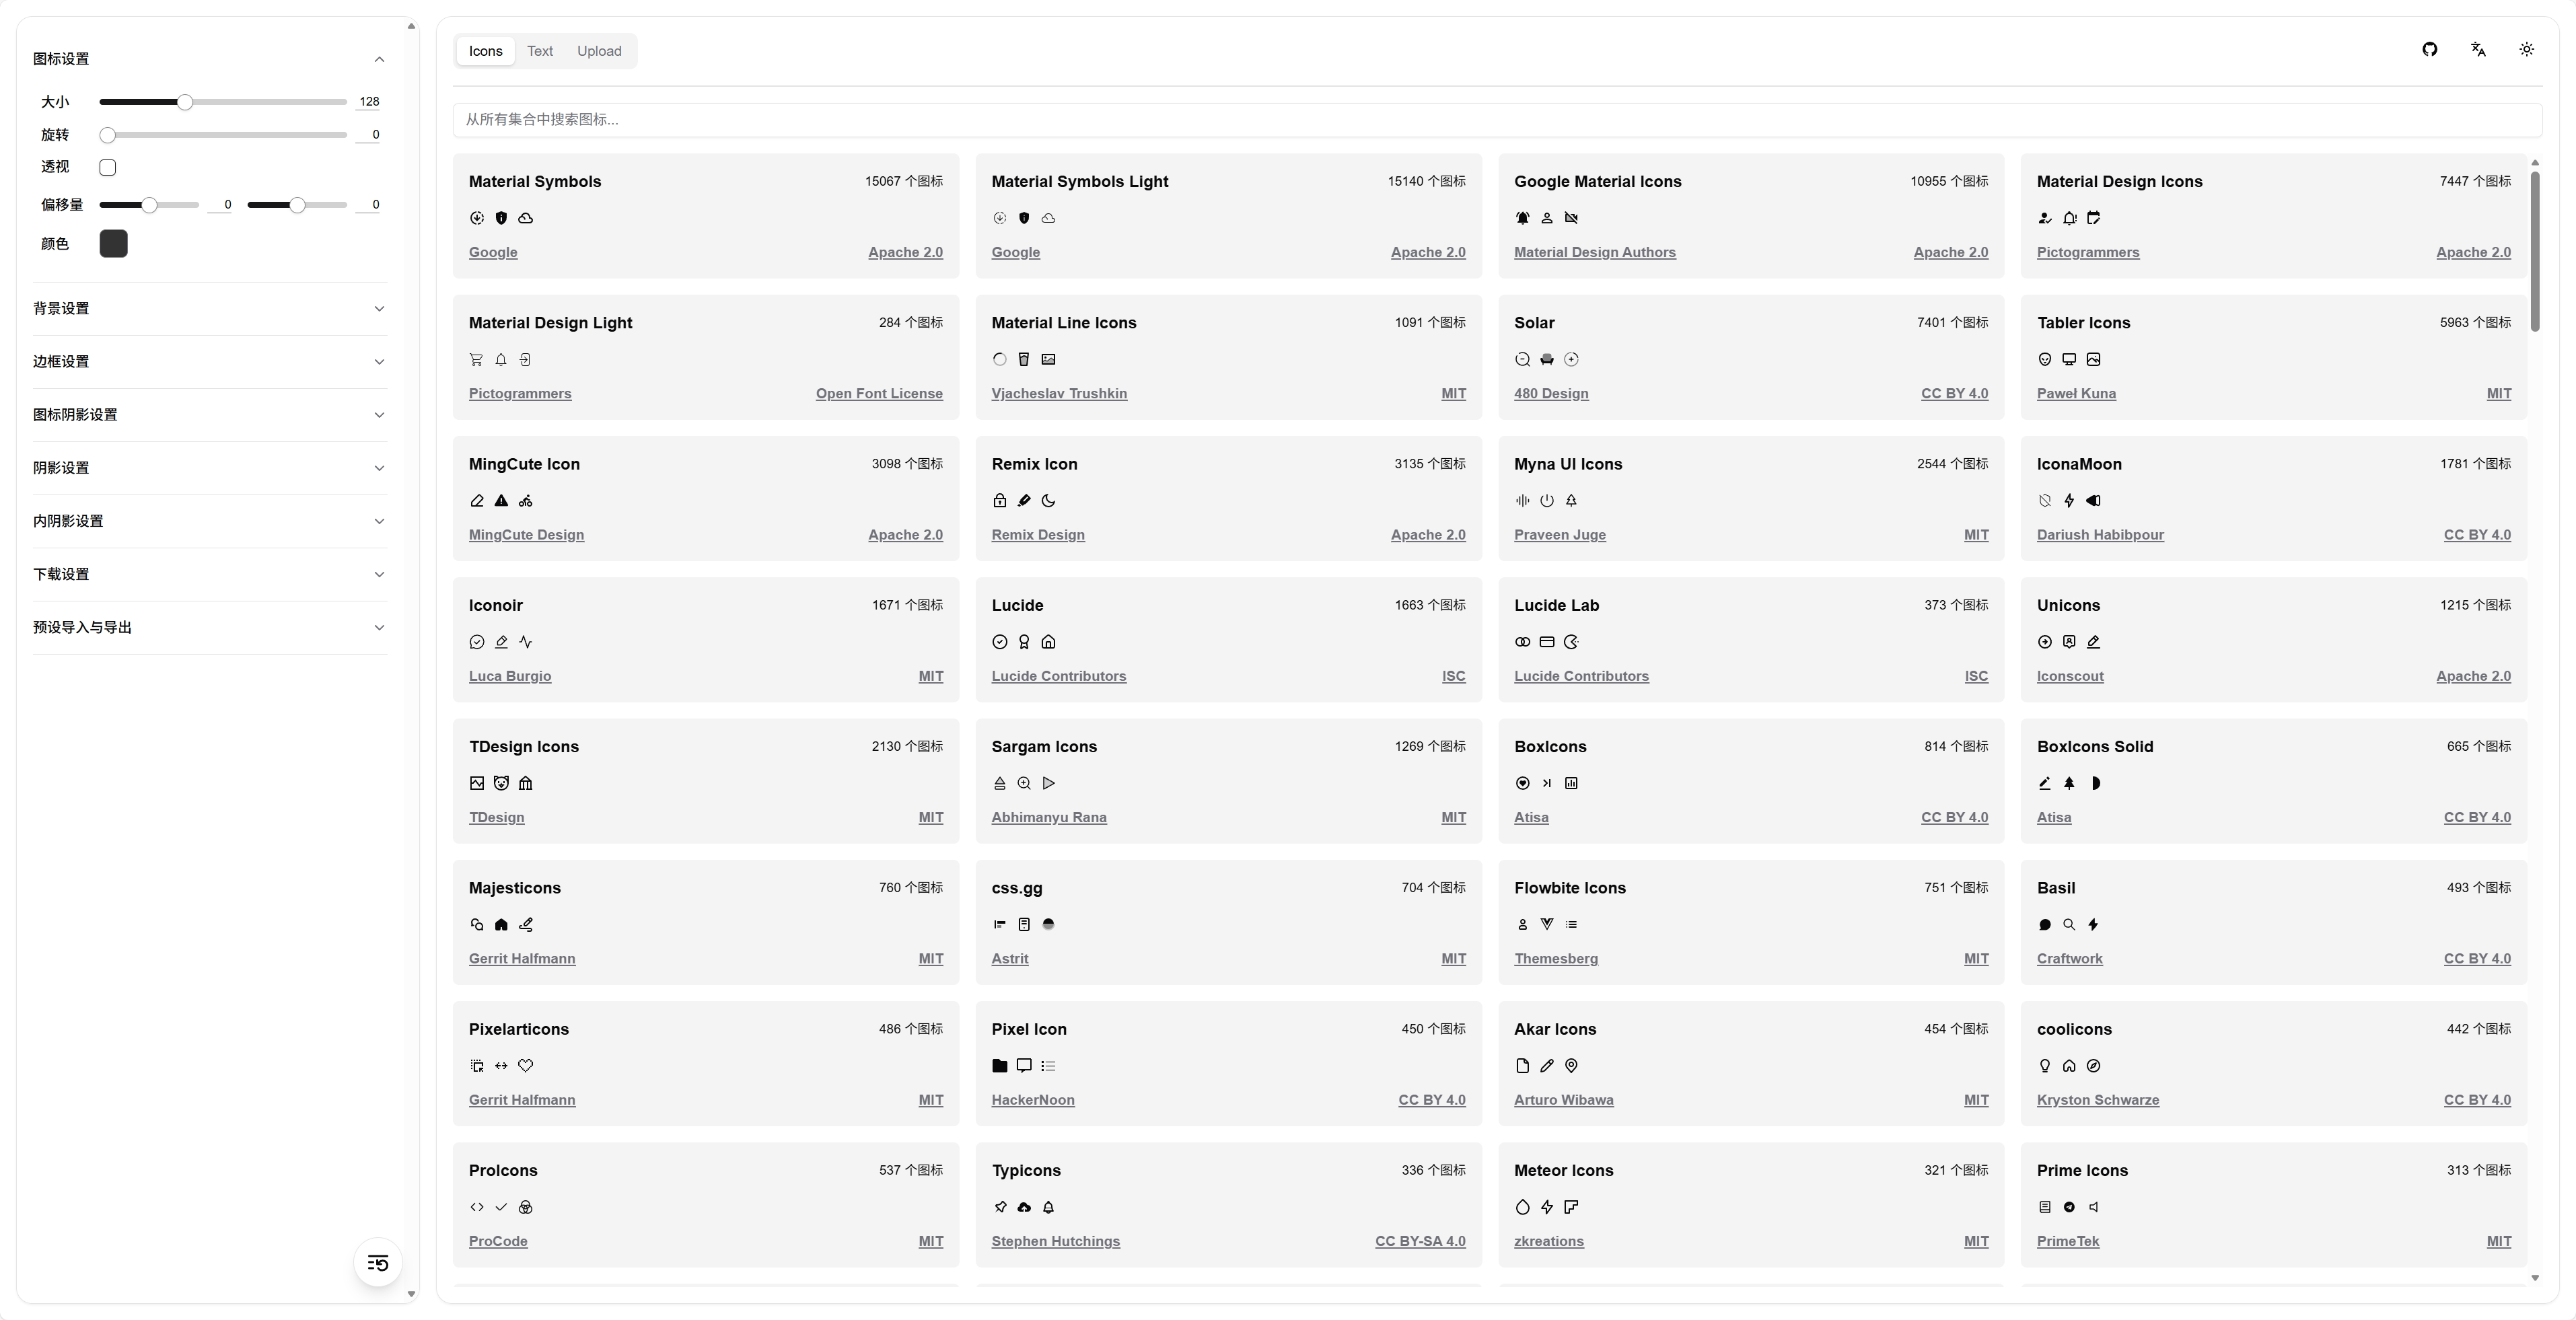This screenshot has width=2576, height=1320.
Task: Expand the 下载设置 section
Action: tap(210, 574)
